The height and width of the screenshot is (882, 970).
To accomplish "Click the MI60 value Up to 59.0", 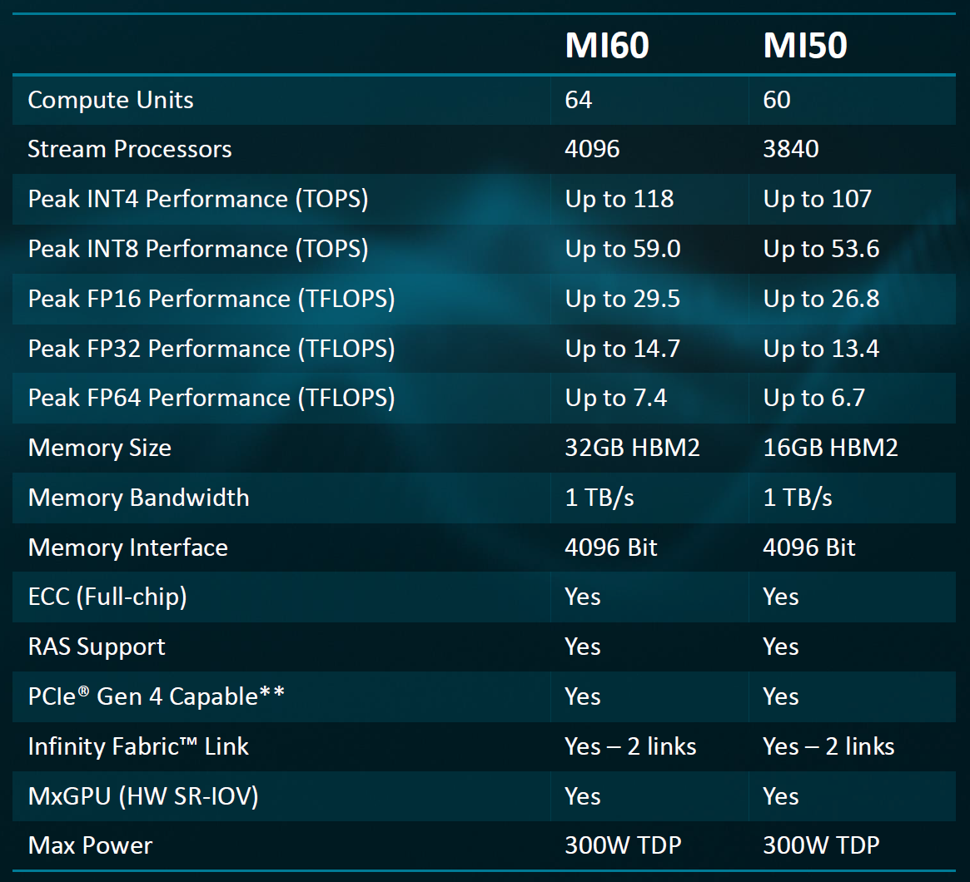I will [x=622, y=249].
